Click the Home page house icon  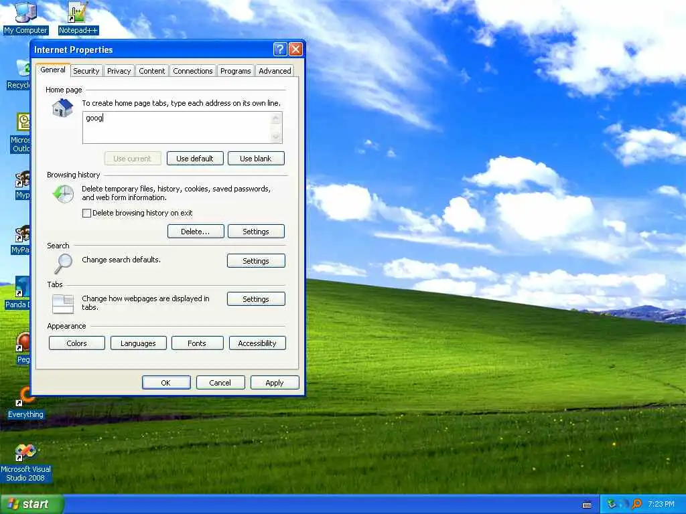click(62, 108)
